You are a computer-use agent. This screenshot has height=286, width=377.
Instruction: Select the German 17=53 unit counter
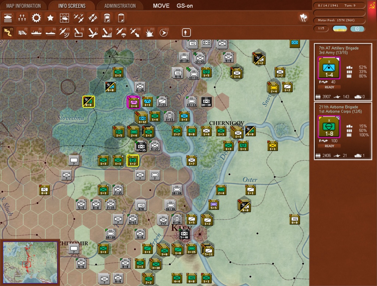pyautogui.click(x=200, y=58)
